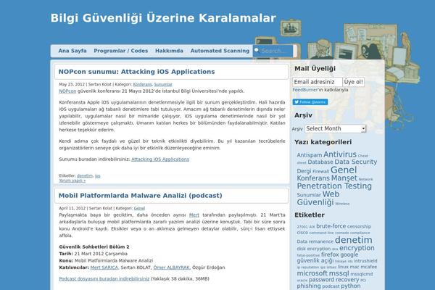Open the Konferans category in sidebar cloud
Image resolution: width=435 pixels, height=290 pixels.
coord(313,178)
